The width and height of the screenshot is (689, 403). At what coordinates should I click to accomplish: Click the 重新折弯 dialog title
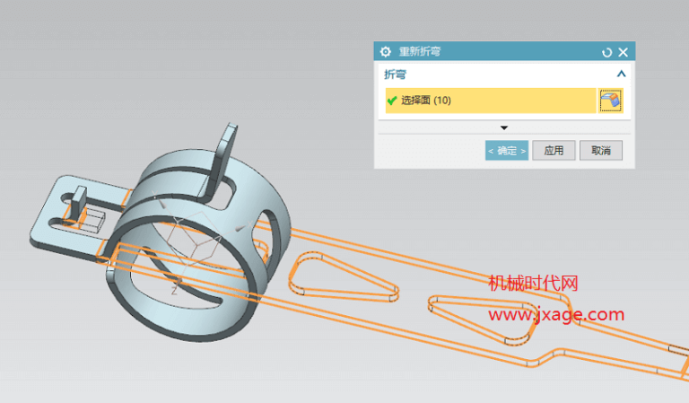(419, 52)
